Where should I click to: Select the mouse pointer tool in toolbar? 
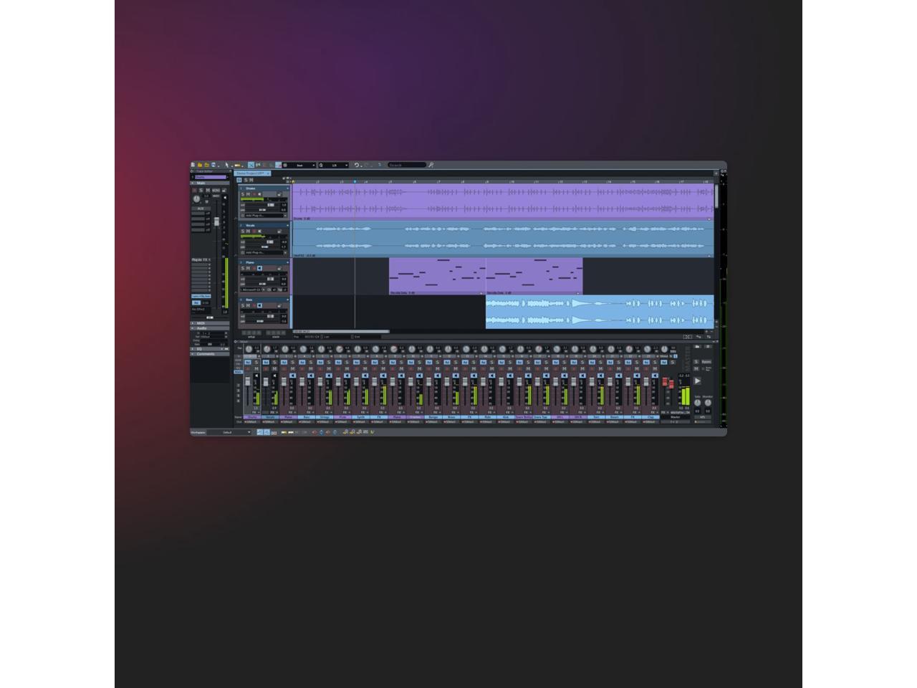pos(226,165)
